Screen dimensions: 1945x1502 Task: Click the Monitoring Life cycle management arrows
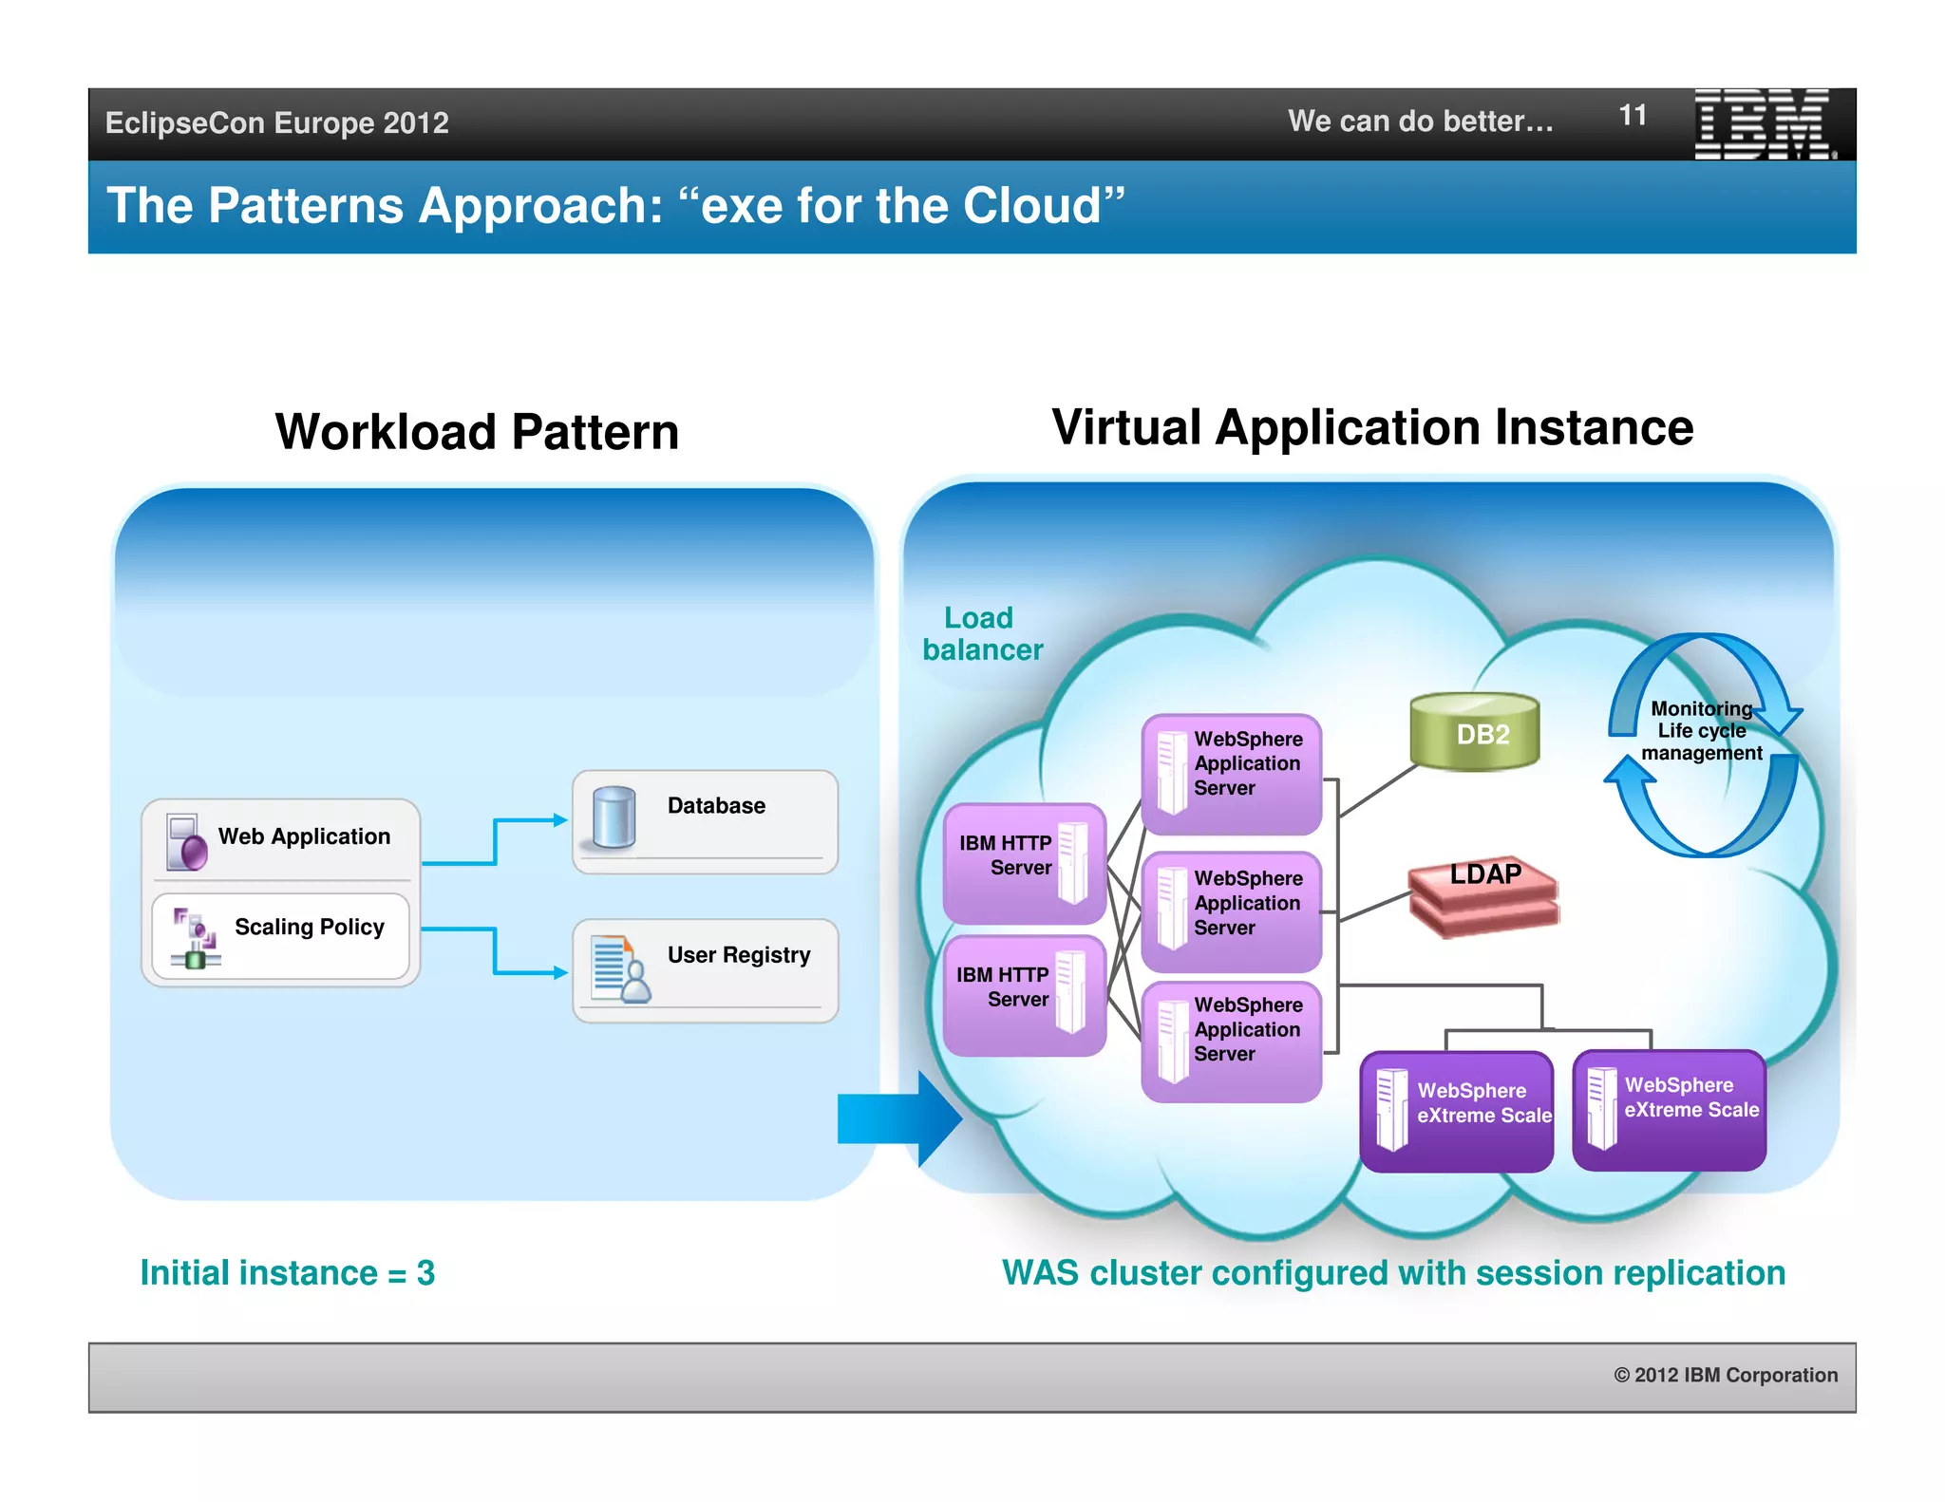pyautogui.click(x=1702, y=744)
